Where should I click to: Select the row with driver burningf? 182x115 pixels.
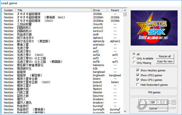pyautogui.click(x=62, y=106)
